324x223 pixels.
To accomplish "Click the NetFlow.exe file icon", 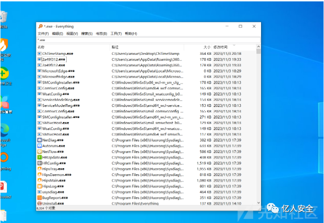I will [x=40, y=151].
